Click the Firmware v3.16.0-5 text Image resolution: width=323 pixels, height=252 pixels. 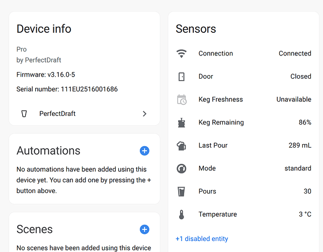point(46,75)
